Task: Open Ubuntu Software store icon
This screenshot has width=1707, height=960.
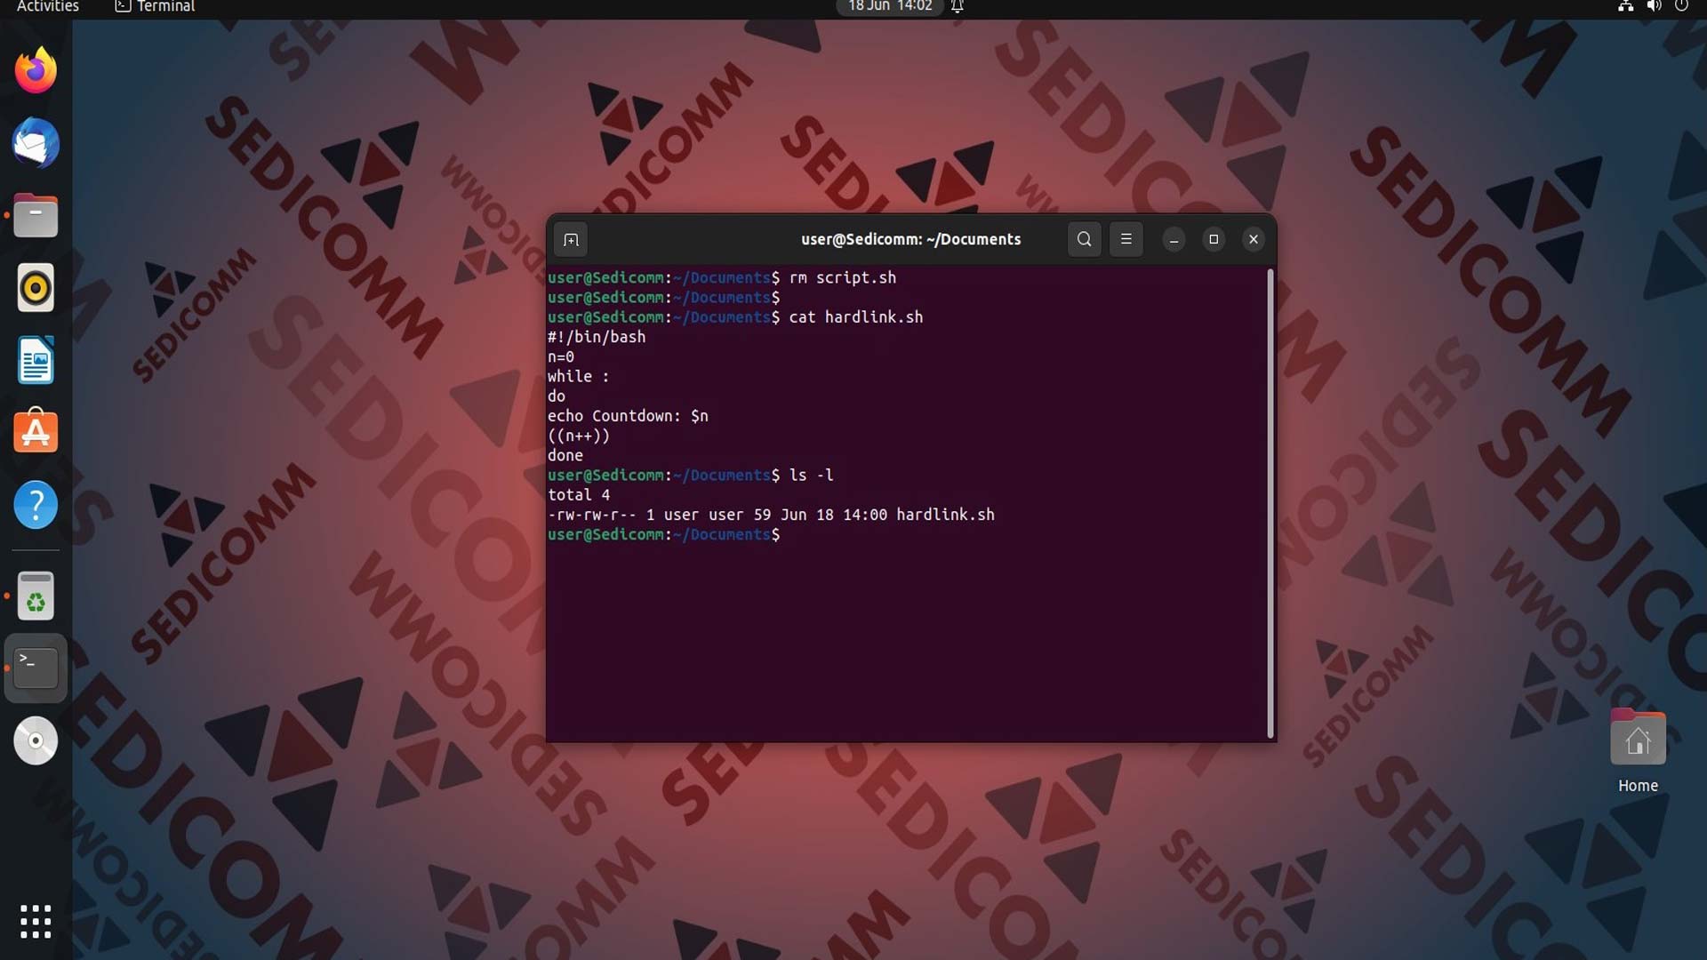Action: point(36,433)
